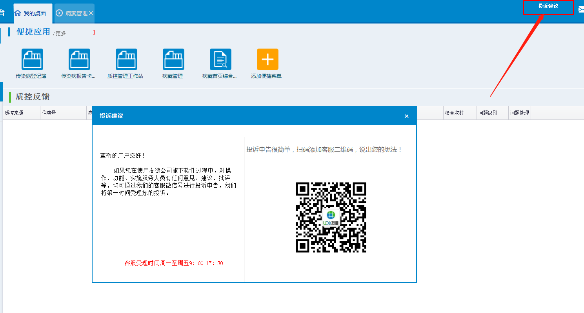The width and height of the screenshot is (584, 313).
Task: Open the 传染病报告卡 shortcut icon
Action: (79, 59)
